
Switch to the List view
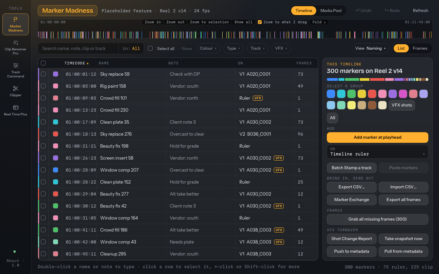(x=401, y=48)
